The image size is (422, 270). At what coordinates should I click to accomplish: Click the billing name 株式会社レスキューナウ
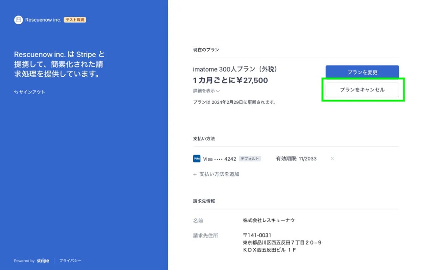(269, 221)
